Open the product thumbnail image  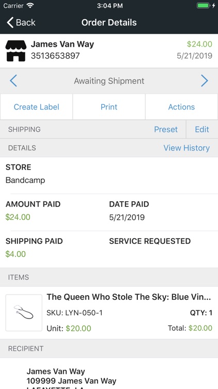click(24, 313)
